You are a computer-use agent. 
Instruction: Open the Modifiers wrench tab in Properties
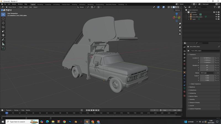pyautogui.click(x=185, y=76)
